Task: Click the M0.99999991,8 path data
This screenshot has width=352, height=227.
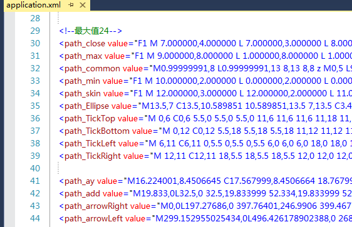Action: click(x=184, y=69)
